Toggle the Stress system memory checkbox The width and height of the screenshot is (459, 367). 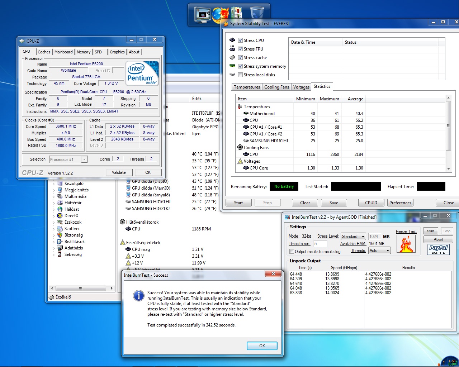pos(240,66)
